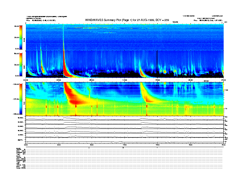Click the 08:00 label under RAD1 panel

click(92, 80)
